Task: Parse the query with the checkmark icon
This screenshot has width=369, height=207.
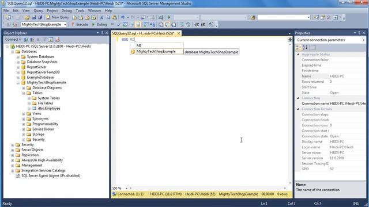Action: 119,24
